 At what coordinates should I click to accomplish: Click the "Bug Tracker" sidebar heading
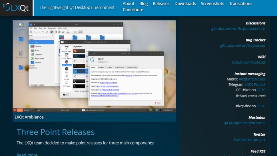256,40
